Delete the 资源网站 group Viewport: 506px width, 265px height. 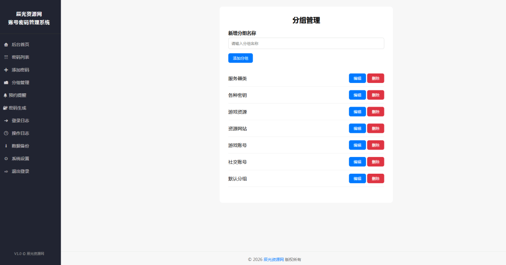(x=376, y=128)
